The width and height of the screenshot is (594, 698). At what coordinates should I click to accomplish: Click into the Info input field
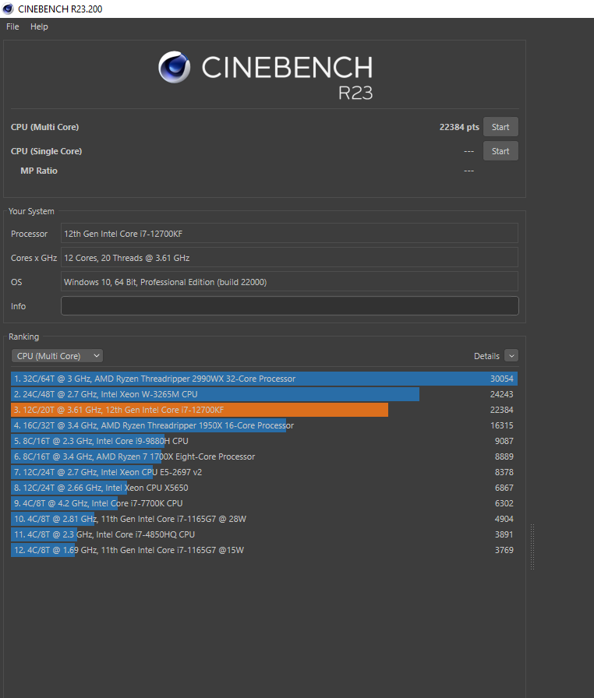[290, 306]
